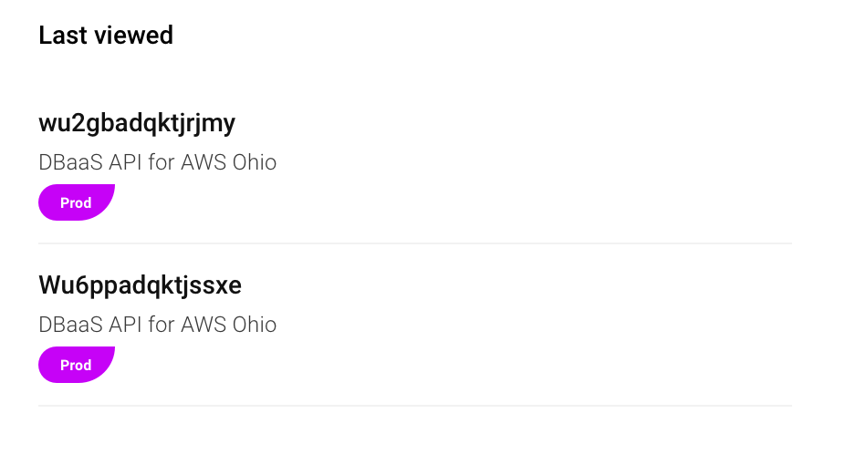
Task: Select the Last viewed heading
Action: (x=106, y=36)
